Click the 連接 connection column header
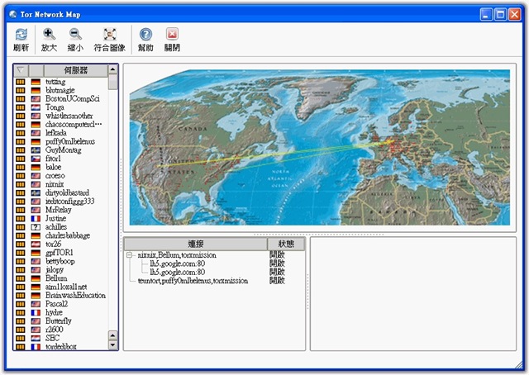 [196, 244]
